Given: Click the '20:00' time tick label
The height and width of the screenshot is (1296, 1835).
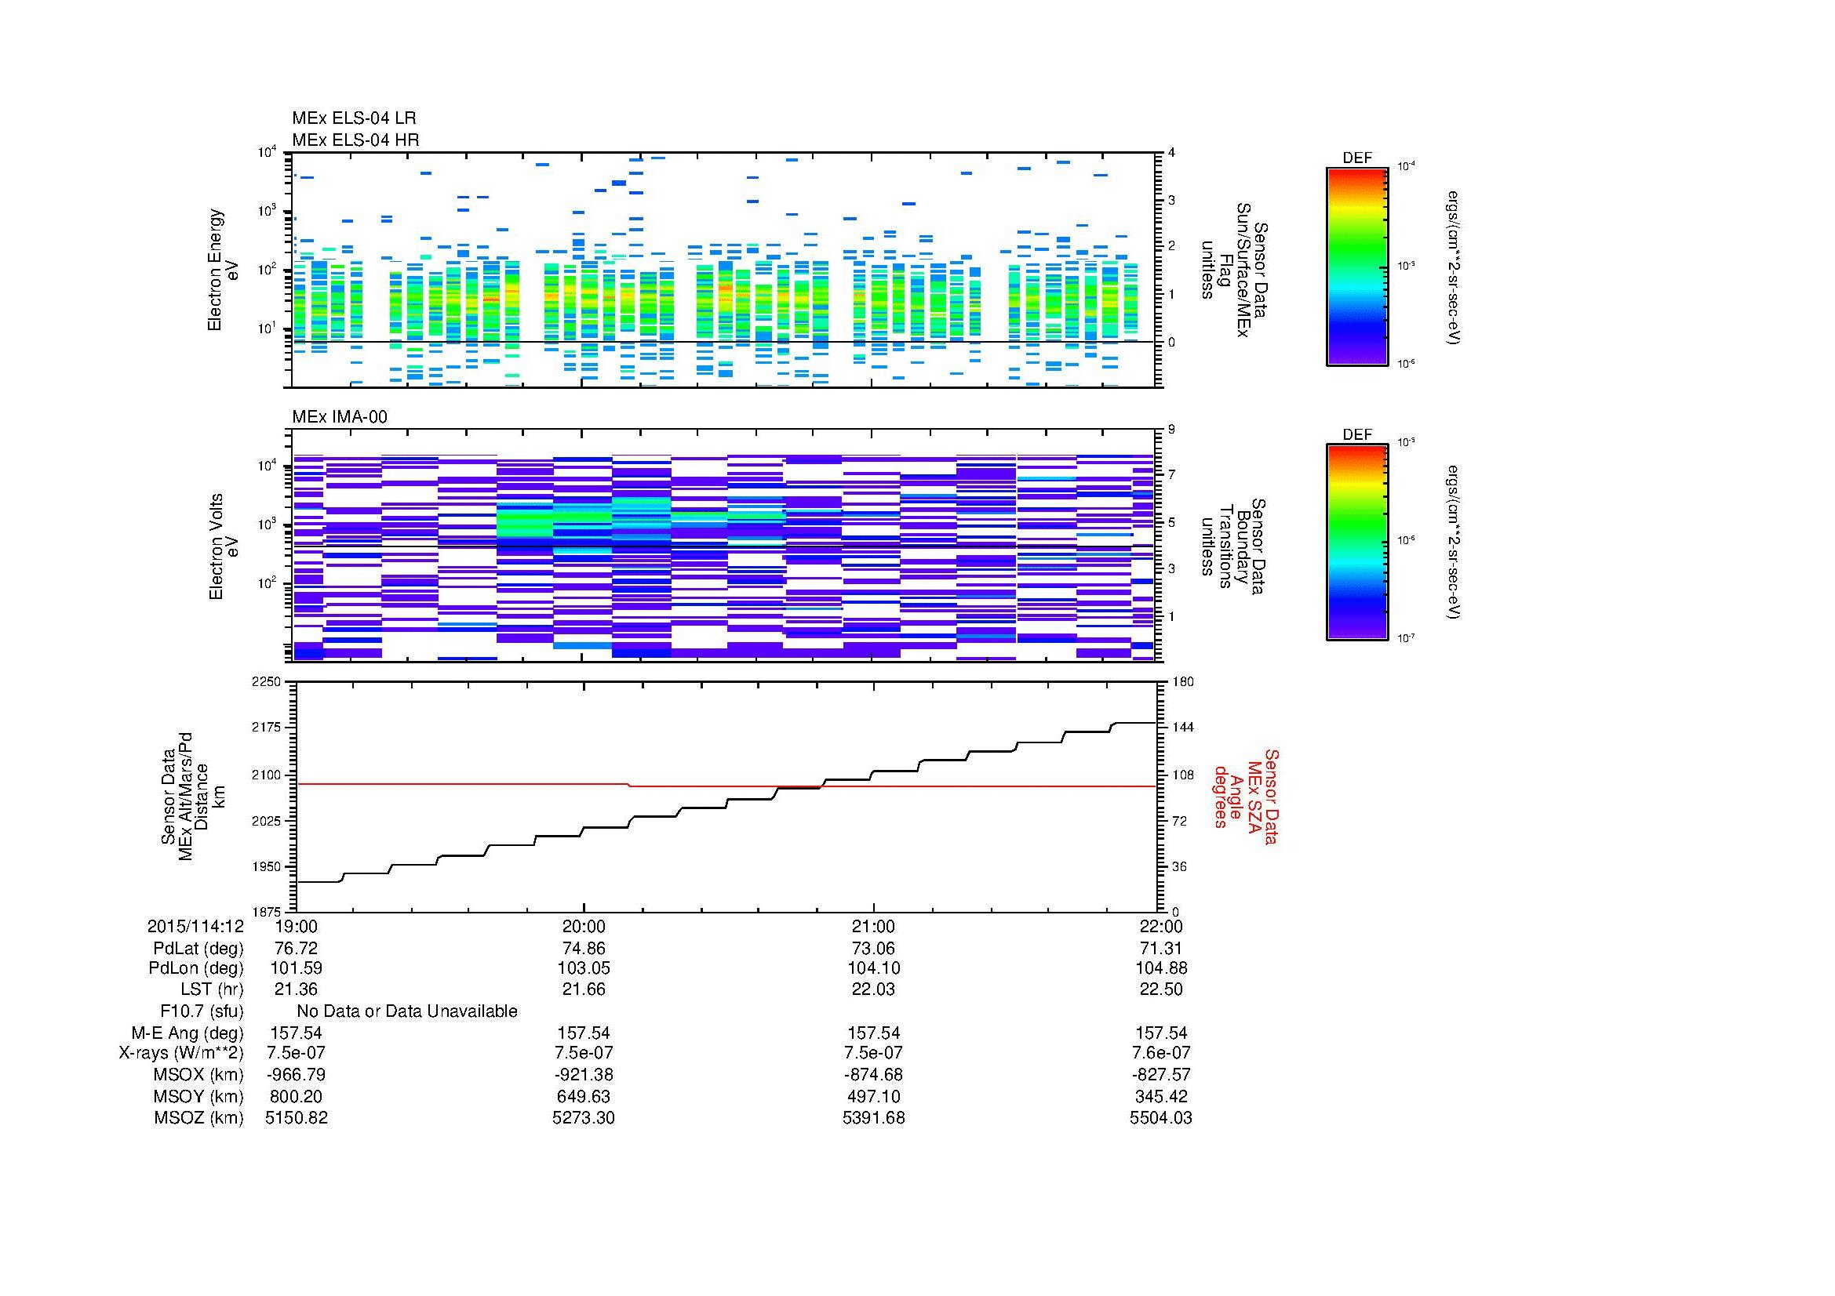Looking at the screenshot, I should coord(584,926).
